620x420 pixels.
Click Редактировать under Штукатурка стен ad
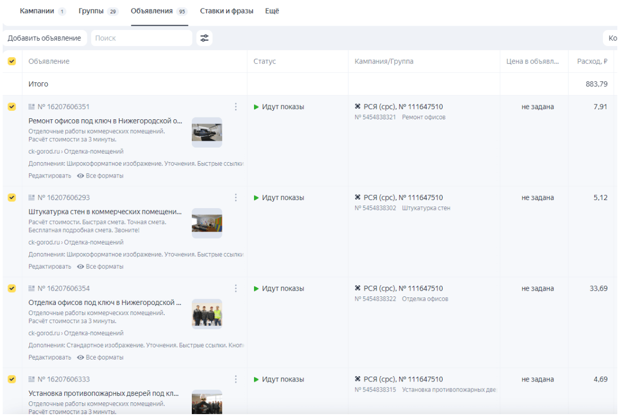[x=50, y=266]
